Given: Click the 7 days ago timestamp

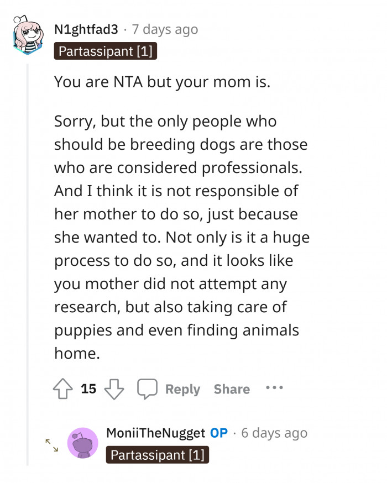Looking at the screenshot, I should pos(164,29).
